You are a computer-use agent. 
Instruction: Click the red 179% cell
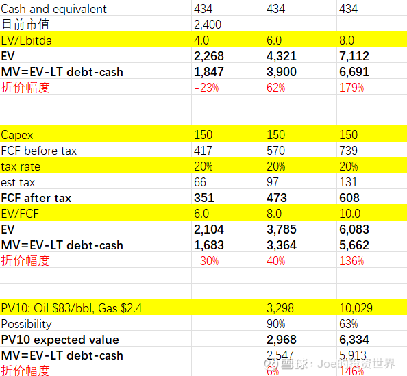click(371, 88)
